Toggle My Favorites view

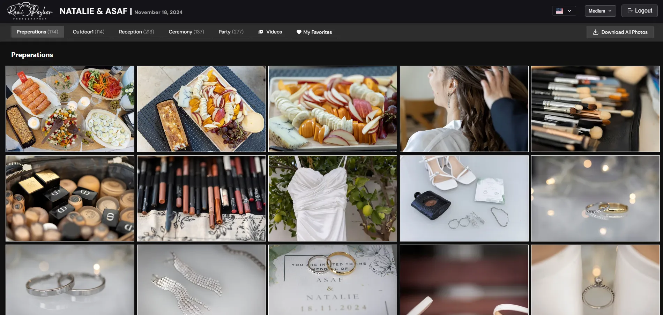[314, 32]
